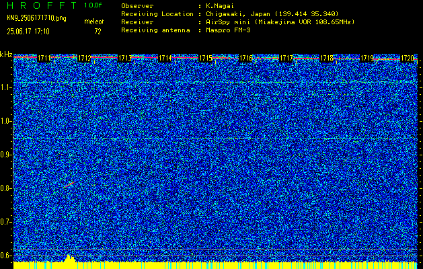Select the filename KN9_2506171710.png

(36, 18)
